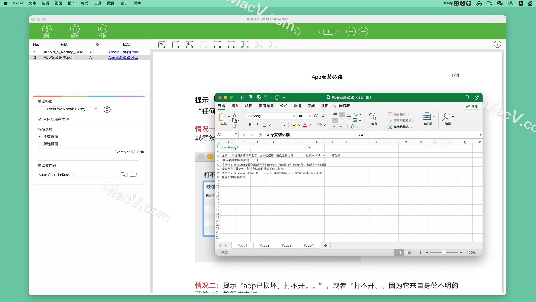Expand the paste options arrow
The height and width of the screenshot is (302, 536).
click(229, 117)
